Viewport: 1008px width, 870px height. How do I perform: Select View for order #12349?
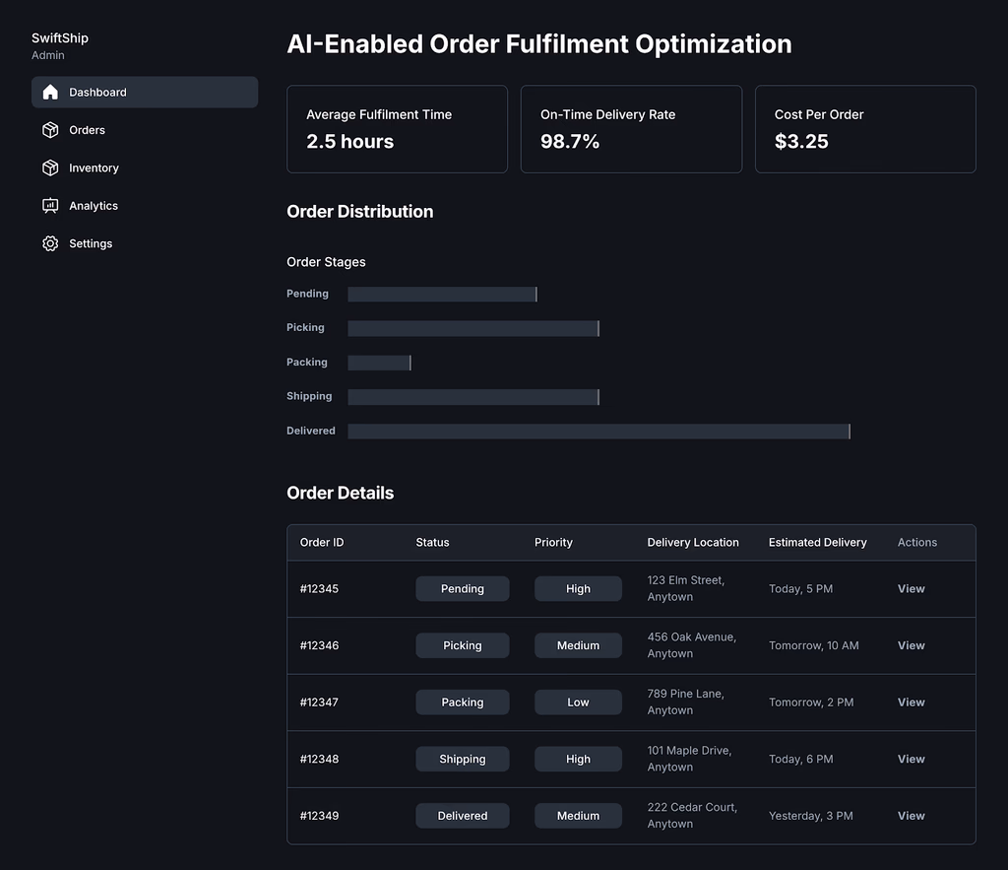911,815
